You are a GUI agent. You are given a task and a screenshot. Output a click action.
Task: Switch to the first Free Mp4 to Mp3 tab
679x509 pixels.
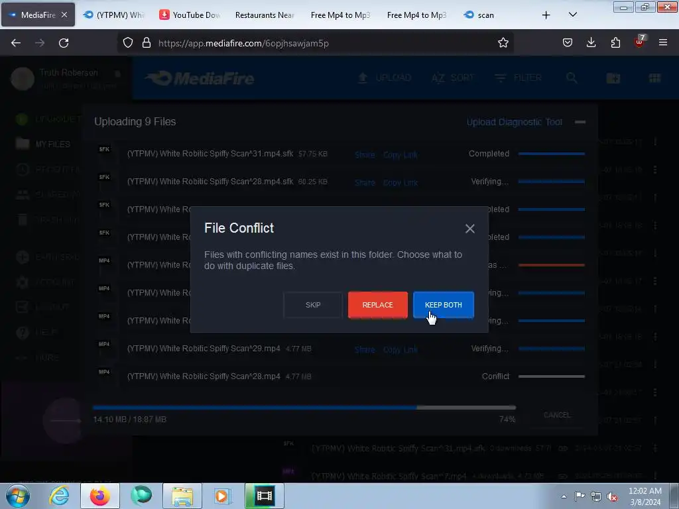pos(340,15)
